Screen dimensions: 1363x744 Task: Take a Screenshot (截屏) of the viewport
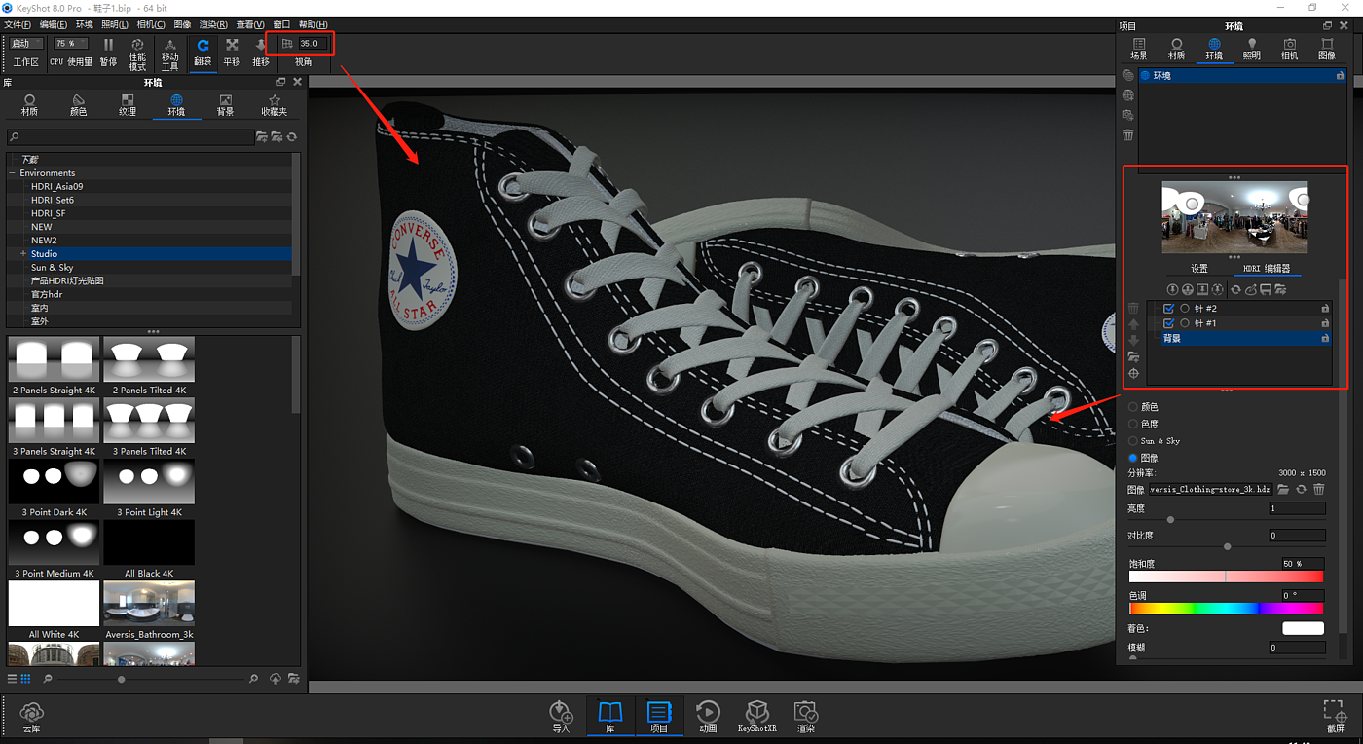point(1335,716)
